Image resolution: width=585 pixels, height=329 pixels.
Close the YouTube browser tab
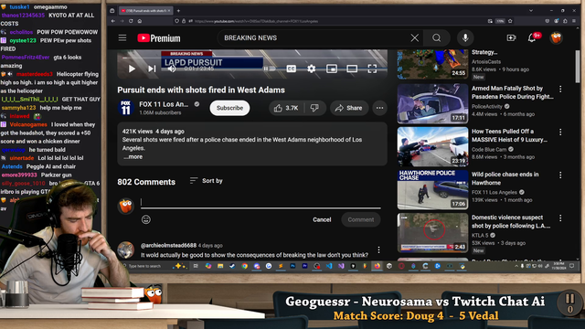click(169, 11)
